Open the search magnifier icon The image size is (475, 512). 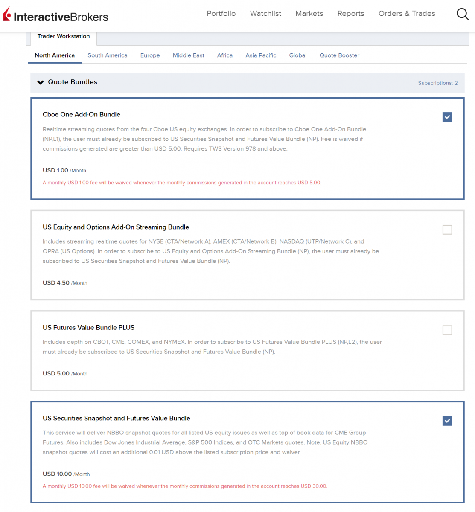(463, 14)
